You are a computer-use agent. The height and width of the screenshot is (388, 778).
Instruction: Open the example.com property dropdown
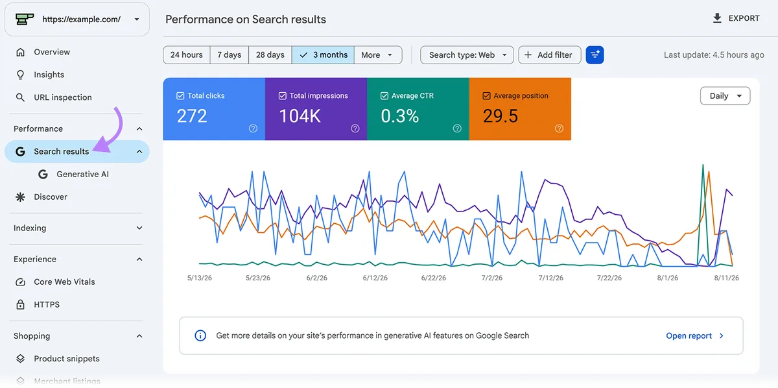tap(77, 19)
